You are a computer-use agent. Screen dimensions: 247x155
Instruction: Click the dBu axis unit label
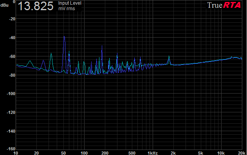pos(4,5)
